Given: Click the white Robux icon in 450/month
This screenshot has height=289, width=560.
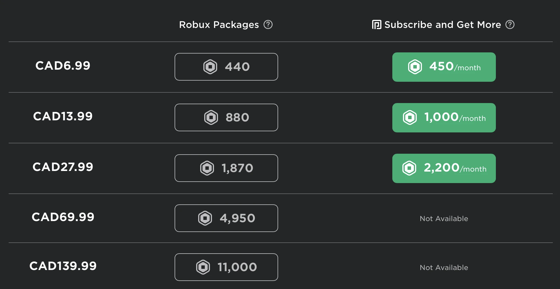Looking at the screenshot, I should click(415, 67).
